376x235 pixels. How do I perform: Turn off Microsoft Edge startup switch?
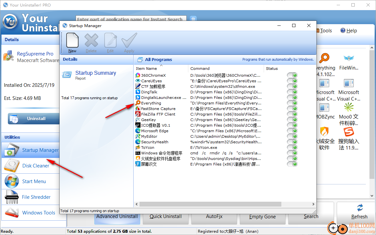pyautogui.click(x=292, y=131)
